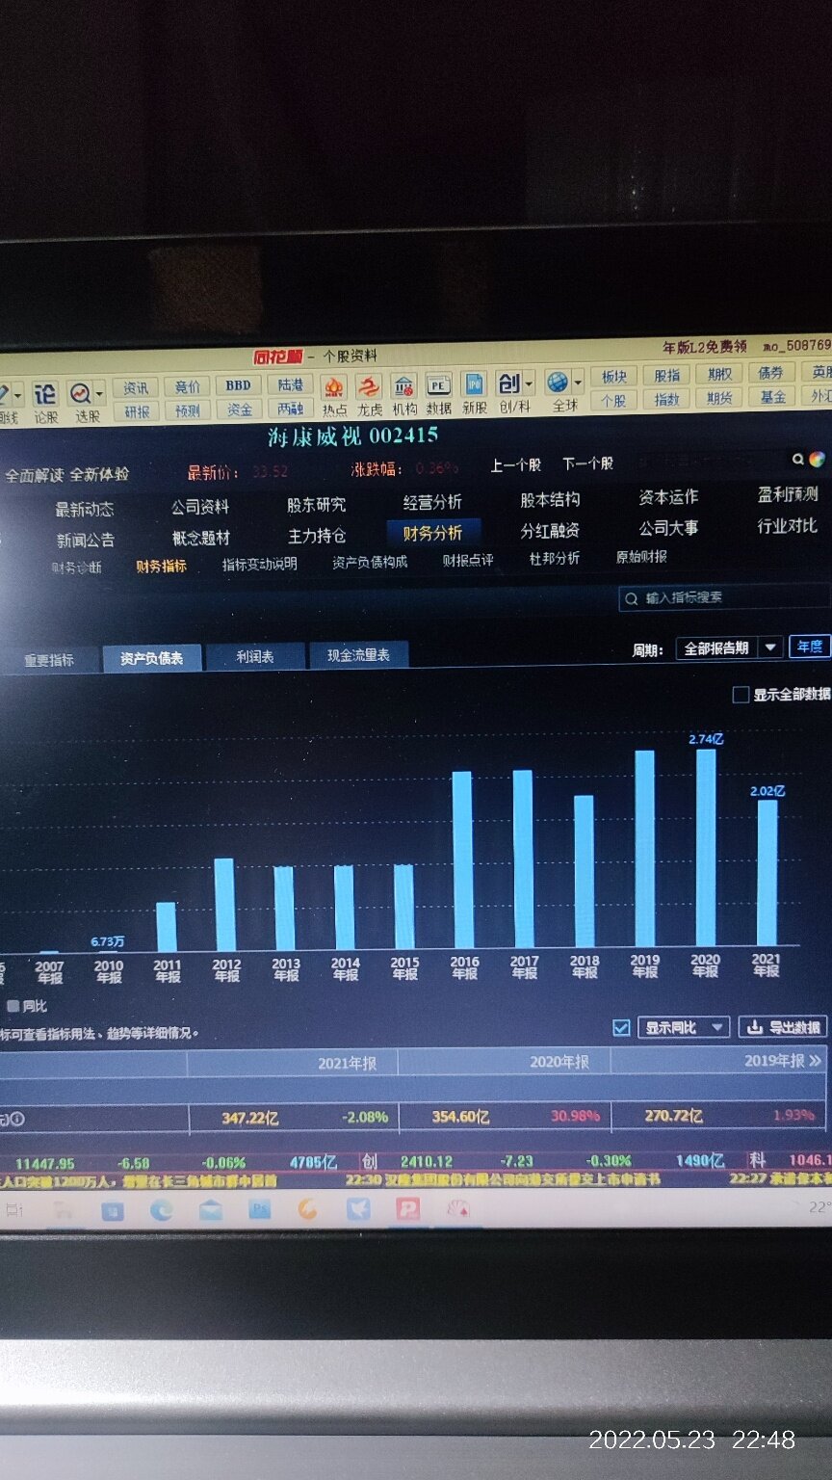The image size is (832, 1480).
Task: Click the BBD toolbar button
Action: click(x=239, y=385)
